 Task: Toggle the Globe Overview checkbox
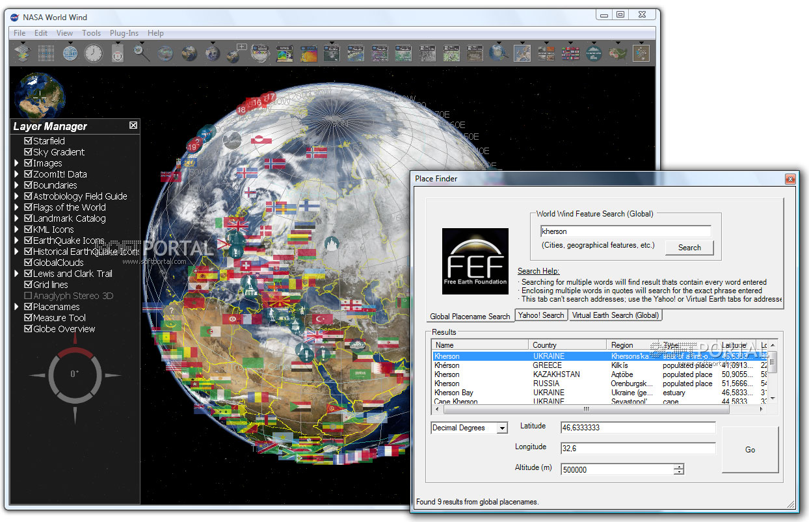tap(28, 329)
